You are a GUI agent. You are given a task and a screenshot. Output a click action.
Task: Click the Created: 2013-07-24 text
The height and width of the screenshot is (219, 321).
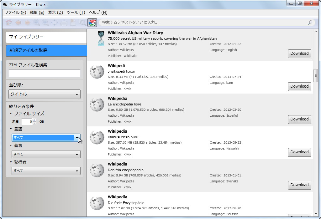225,77
